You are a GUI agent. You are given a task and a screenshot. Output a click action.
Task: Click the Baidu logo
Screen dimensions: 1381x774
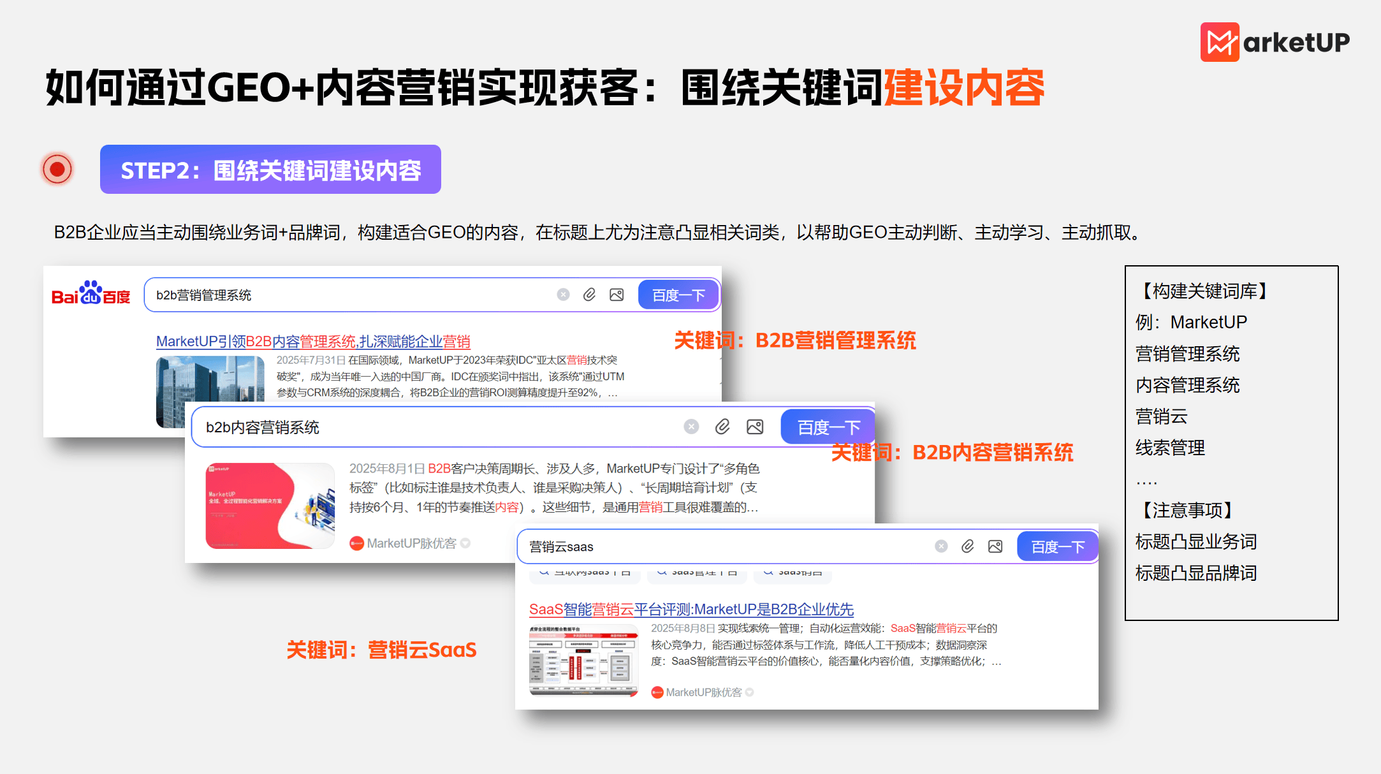click(91, 294)
